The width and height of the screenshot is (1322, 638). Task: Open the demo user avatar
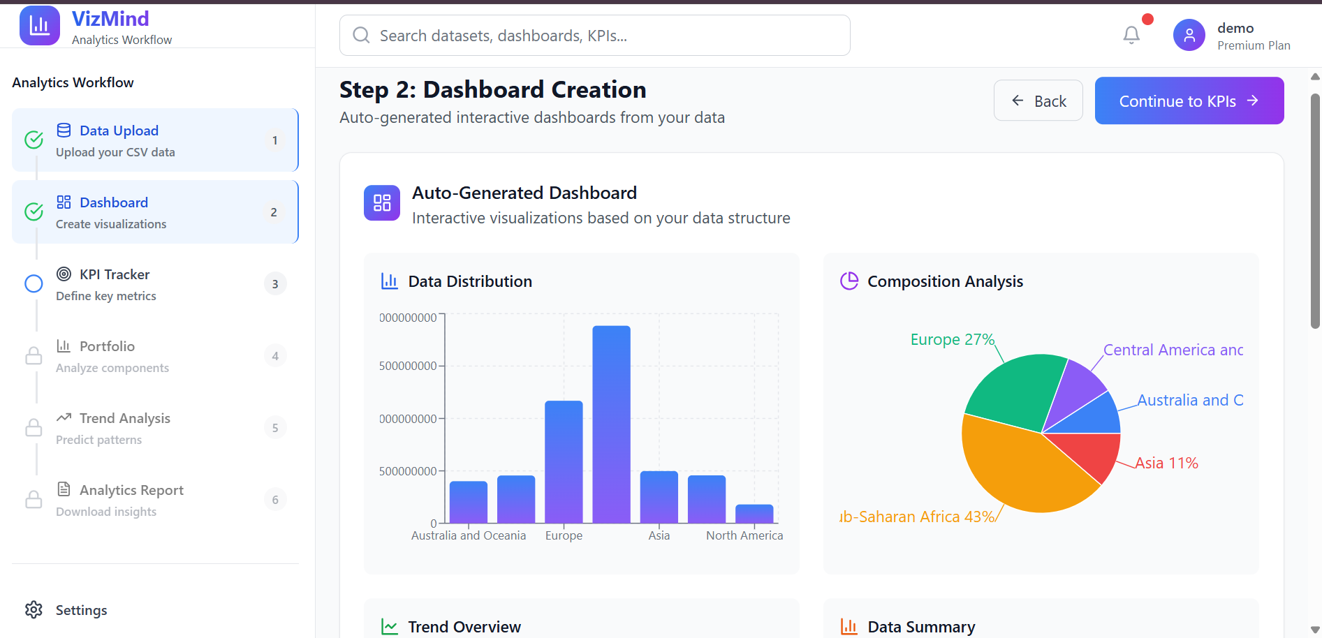(1189, 35)
